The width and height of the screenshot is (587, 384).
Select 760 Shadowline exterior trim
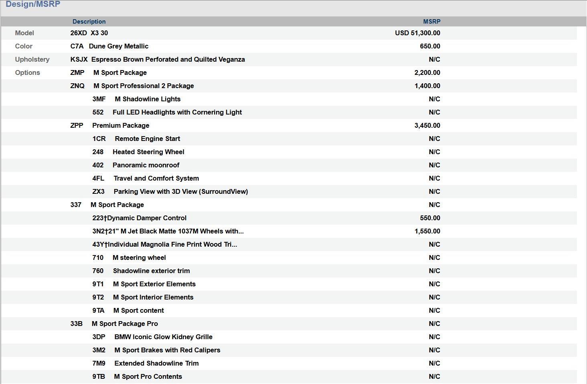pos(141,271)
